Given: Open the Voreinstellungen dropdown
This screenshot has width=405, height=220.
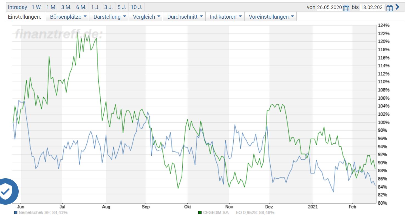Looking at the screenshot, I should (x=271, y=17).
